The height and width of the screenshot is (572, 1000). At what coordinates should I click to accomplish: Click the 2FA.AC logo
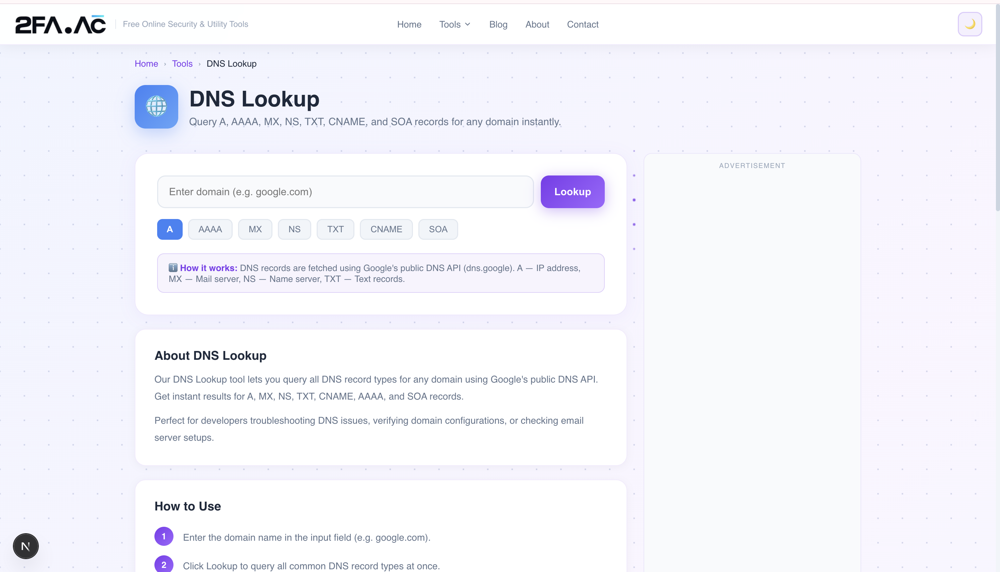pos(60,24)
